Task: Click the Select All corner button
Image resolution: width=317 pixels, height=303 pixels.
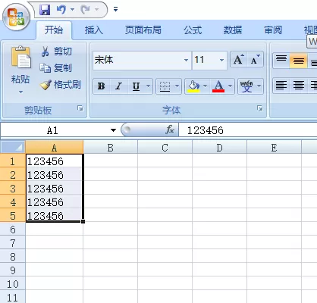Action: (13, 147)
